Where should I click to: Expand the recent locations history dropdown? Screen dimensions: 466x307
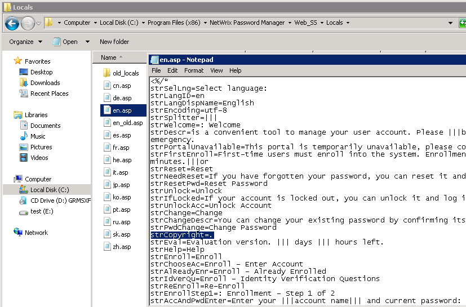coord(38,23)
